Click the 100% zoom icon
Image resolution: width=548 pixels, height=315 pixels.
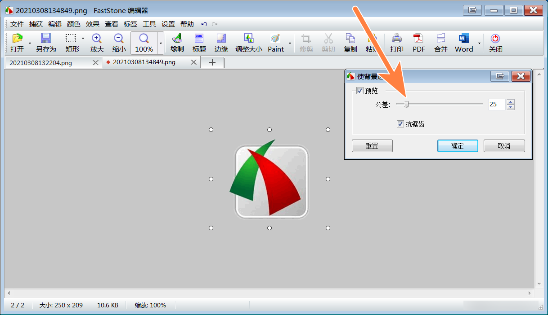[144, 43]
